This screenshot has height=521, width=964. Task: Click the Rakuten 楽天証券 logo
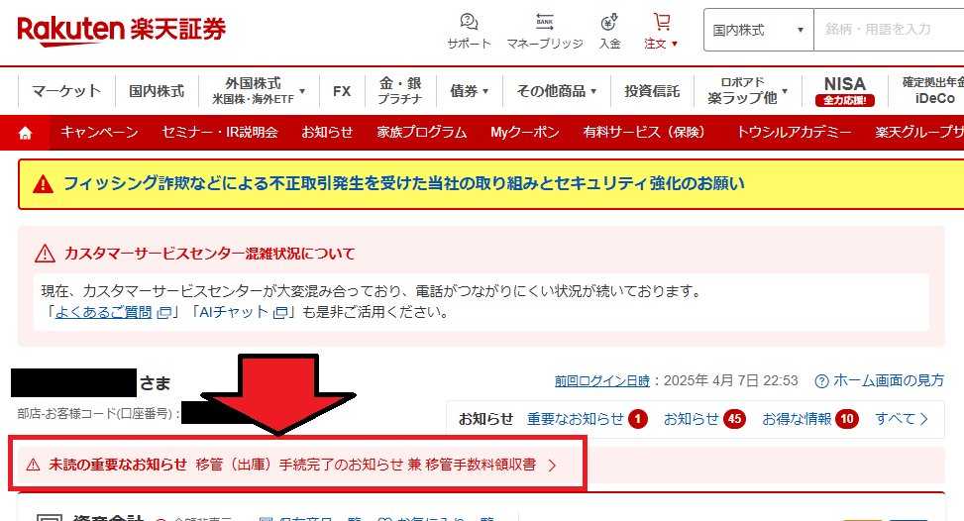point(122,31)
